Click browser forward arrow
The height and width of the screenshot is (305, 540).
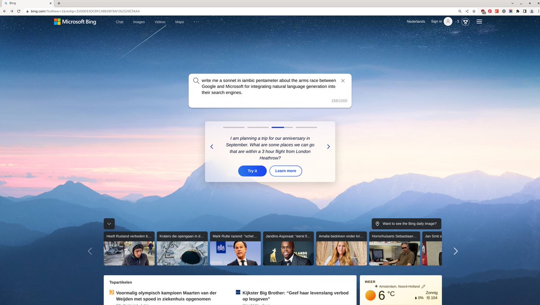pyautogui.click(x=12, y=11)
